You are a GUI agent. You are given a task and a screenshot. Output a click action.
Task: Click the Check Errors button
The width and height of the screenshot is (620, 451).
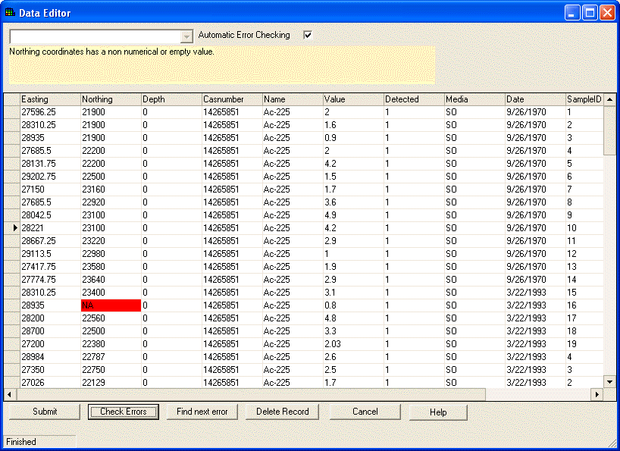(x=124, y=412)
